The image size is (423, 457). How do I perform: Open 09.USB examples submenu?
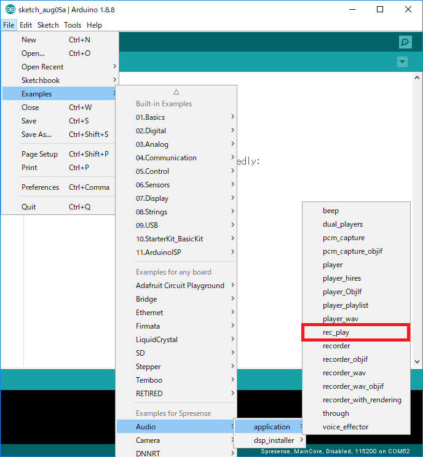click(x=176, y=225)
